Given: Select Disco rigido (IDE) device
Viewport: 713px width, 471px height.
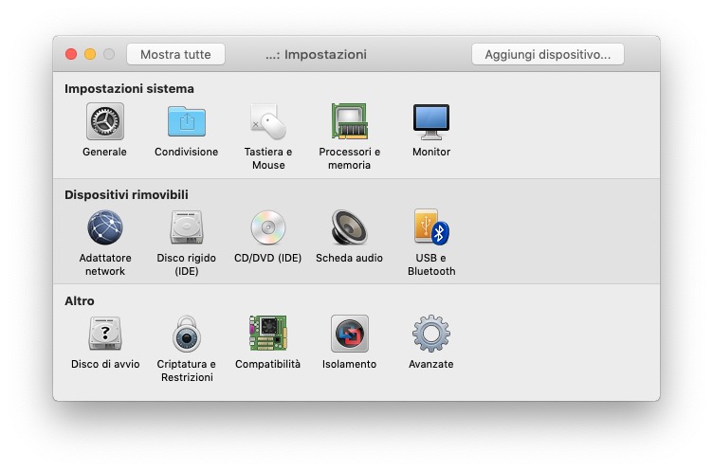Looking at the screenshot, I should [x=187, y=228].
